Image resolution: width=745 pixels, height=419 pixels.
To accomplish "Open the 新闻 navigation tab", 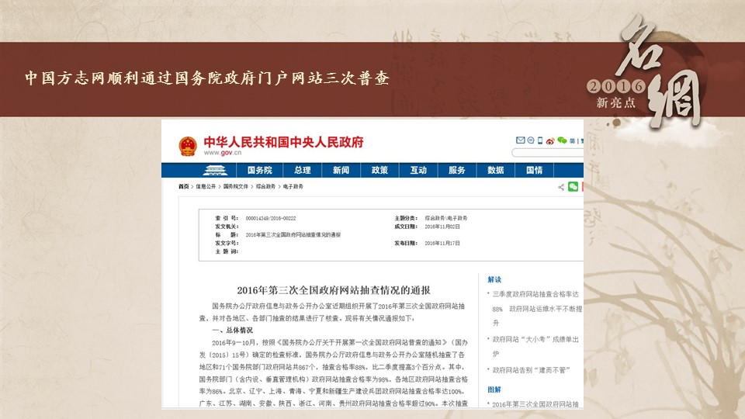I will tap(341, 170).
